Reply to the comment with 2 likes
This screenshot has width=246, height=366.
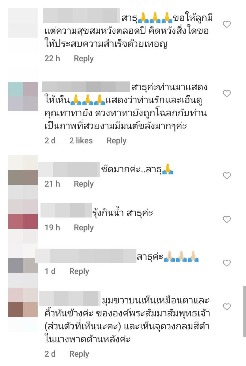click(116, 141)
